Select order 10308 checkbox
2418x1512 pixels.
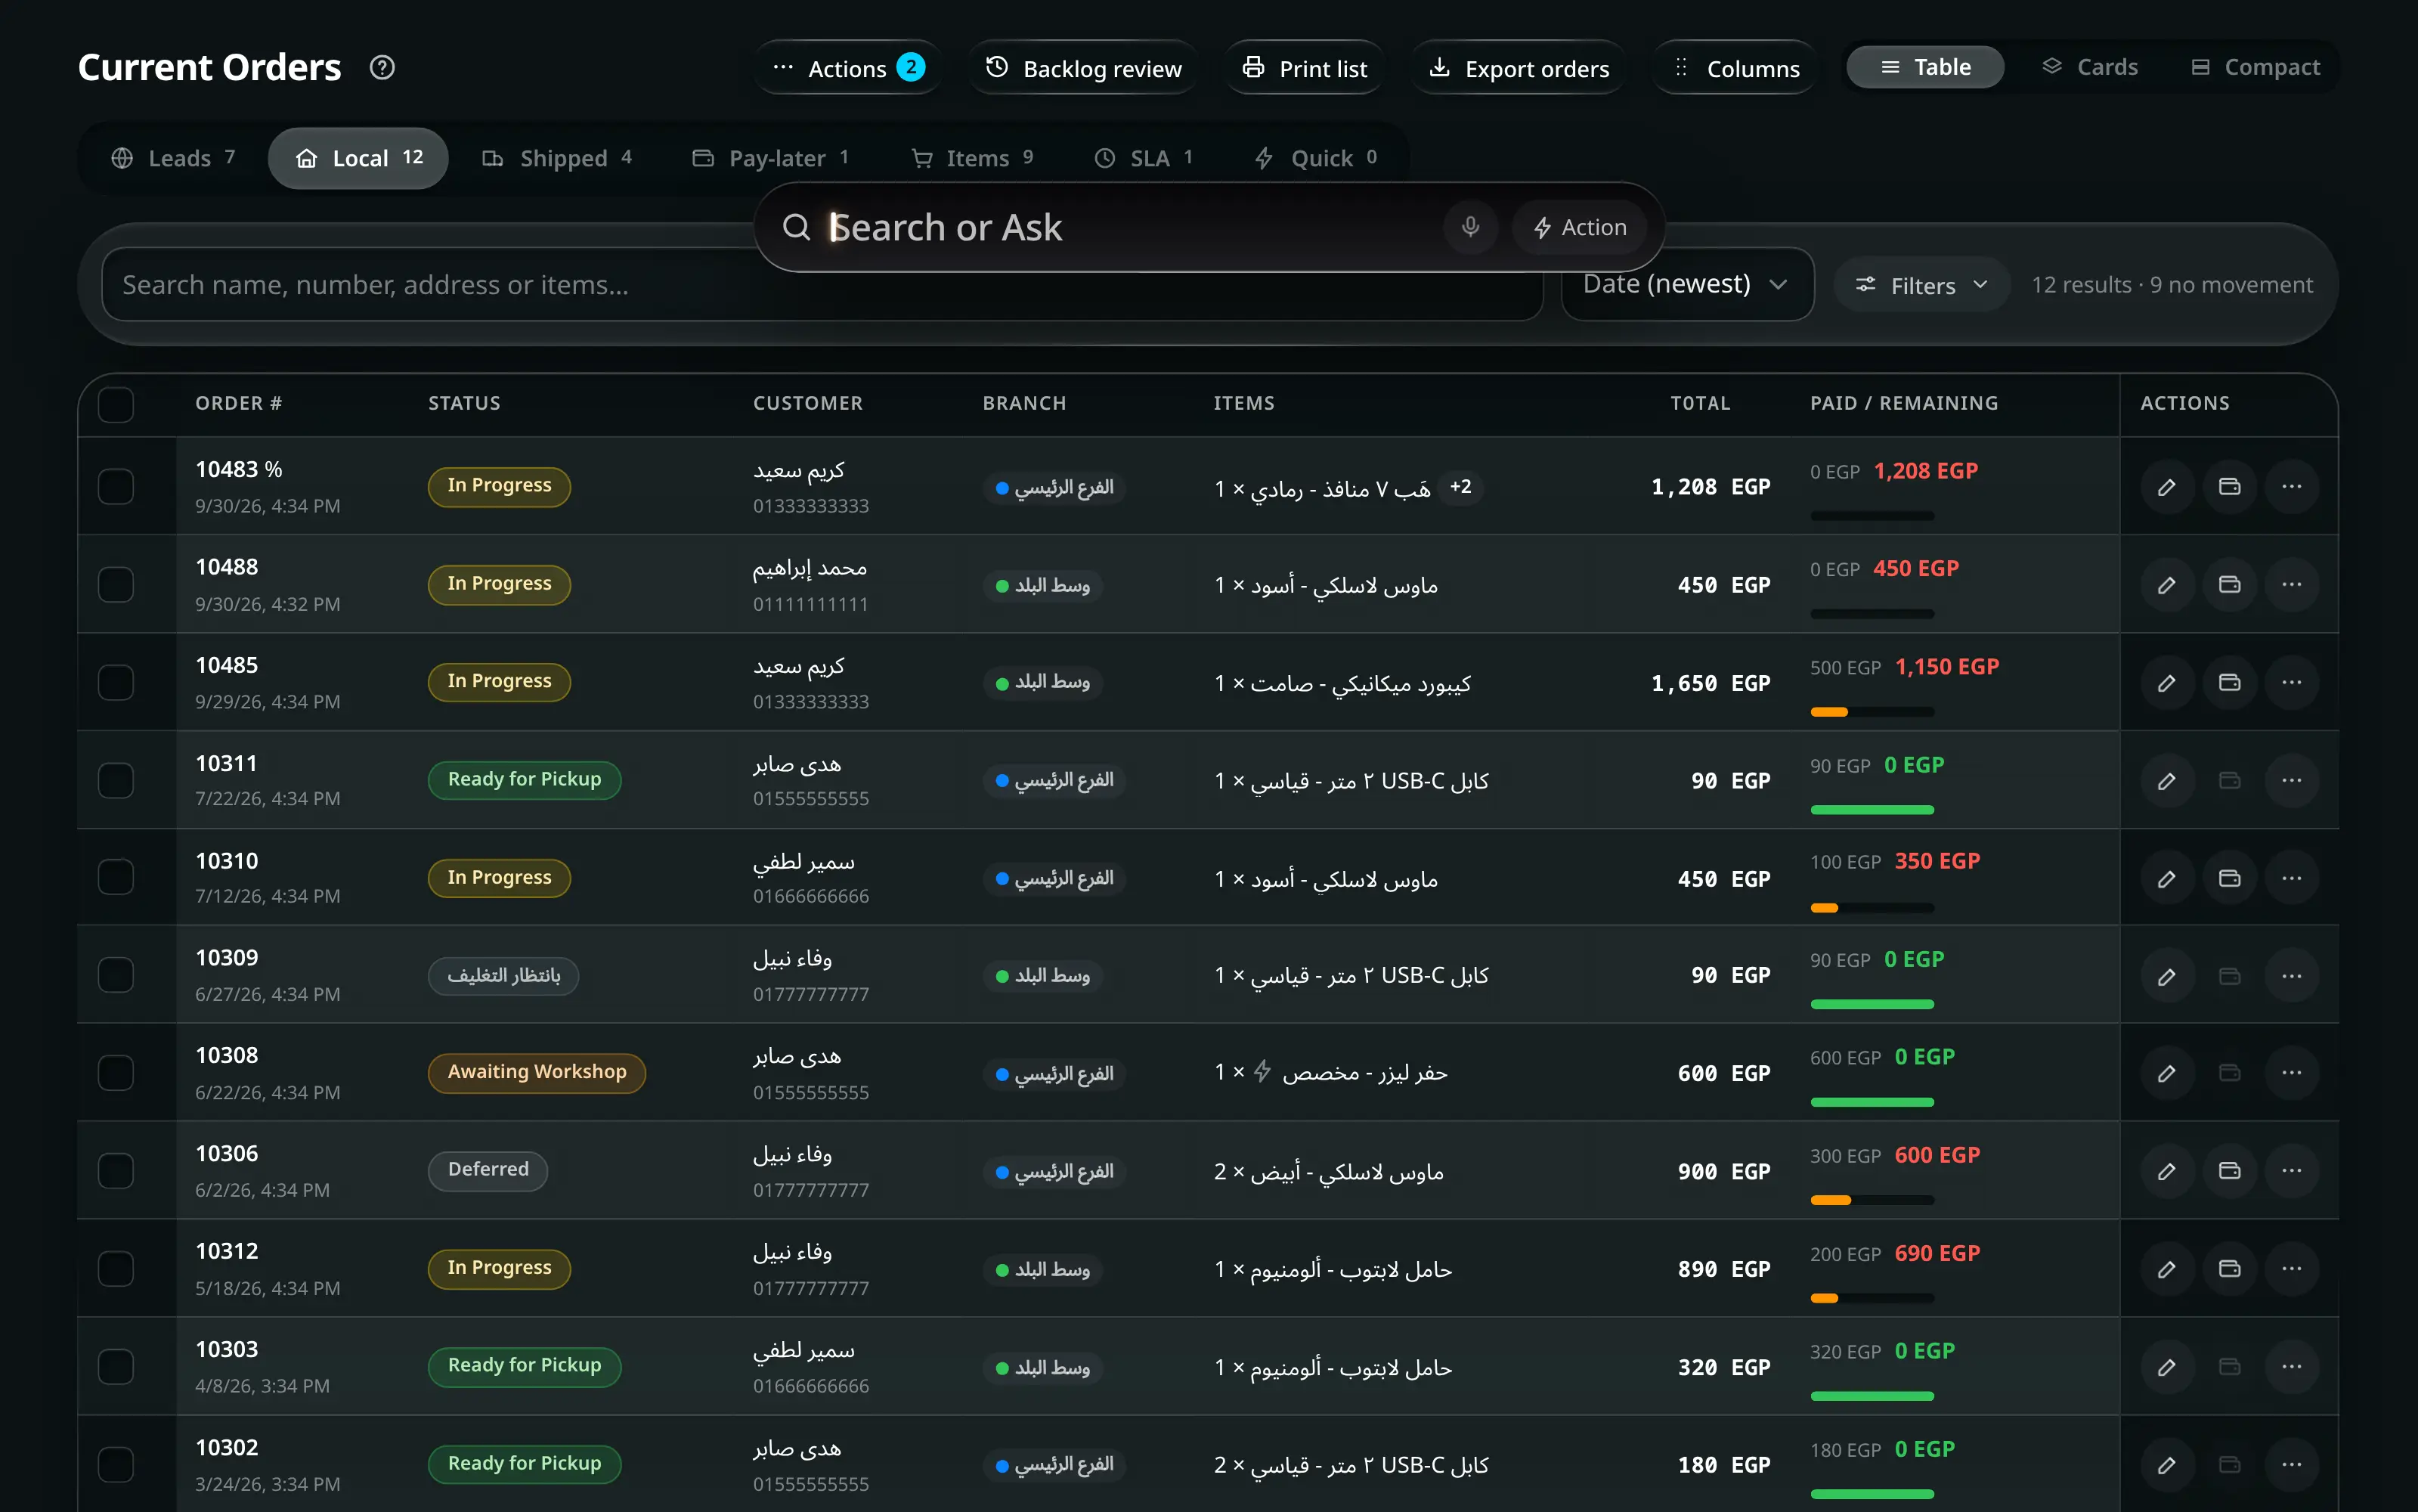tap(116, 1073)
